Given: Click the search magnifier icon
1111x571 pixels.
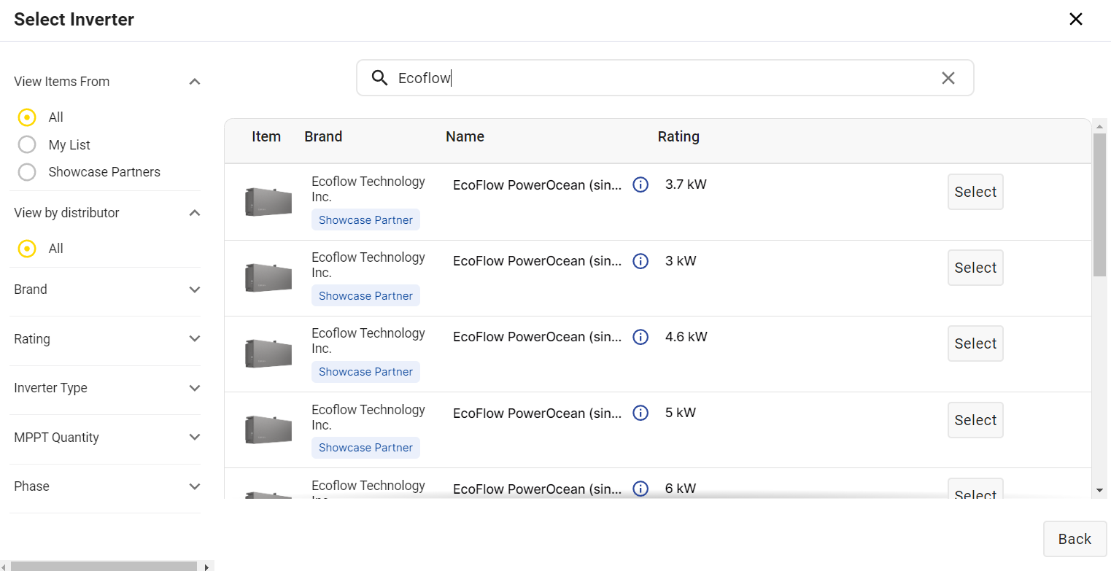Looking at the screenshot, I should pyautogui.click(x=379, y=78).
